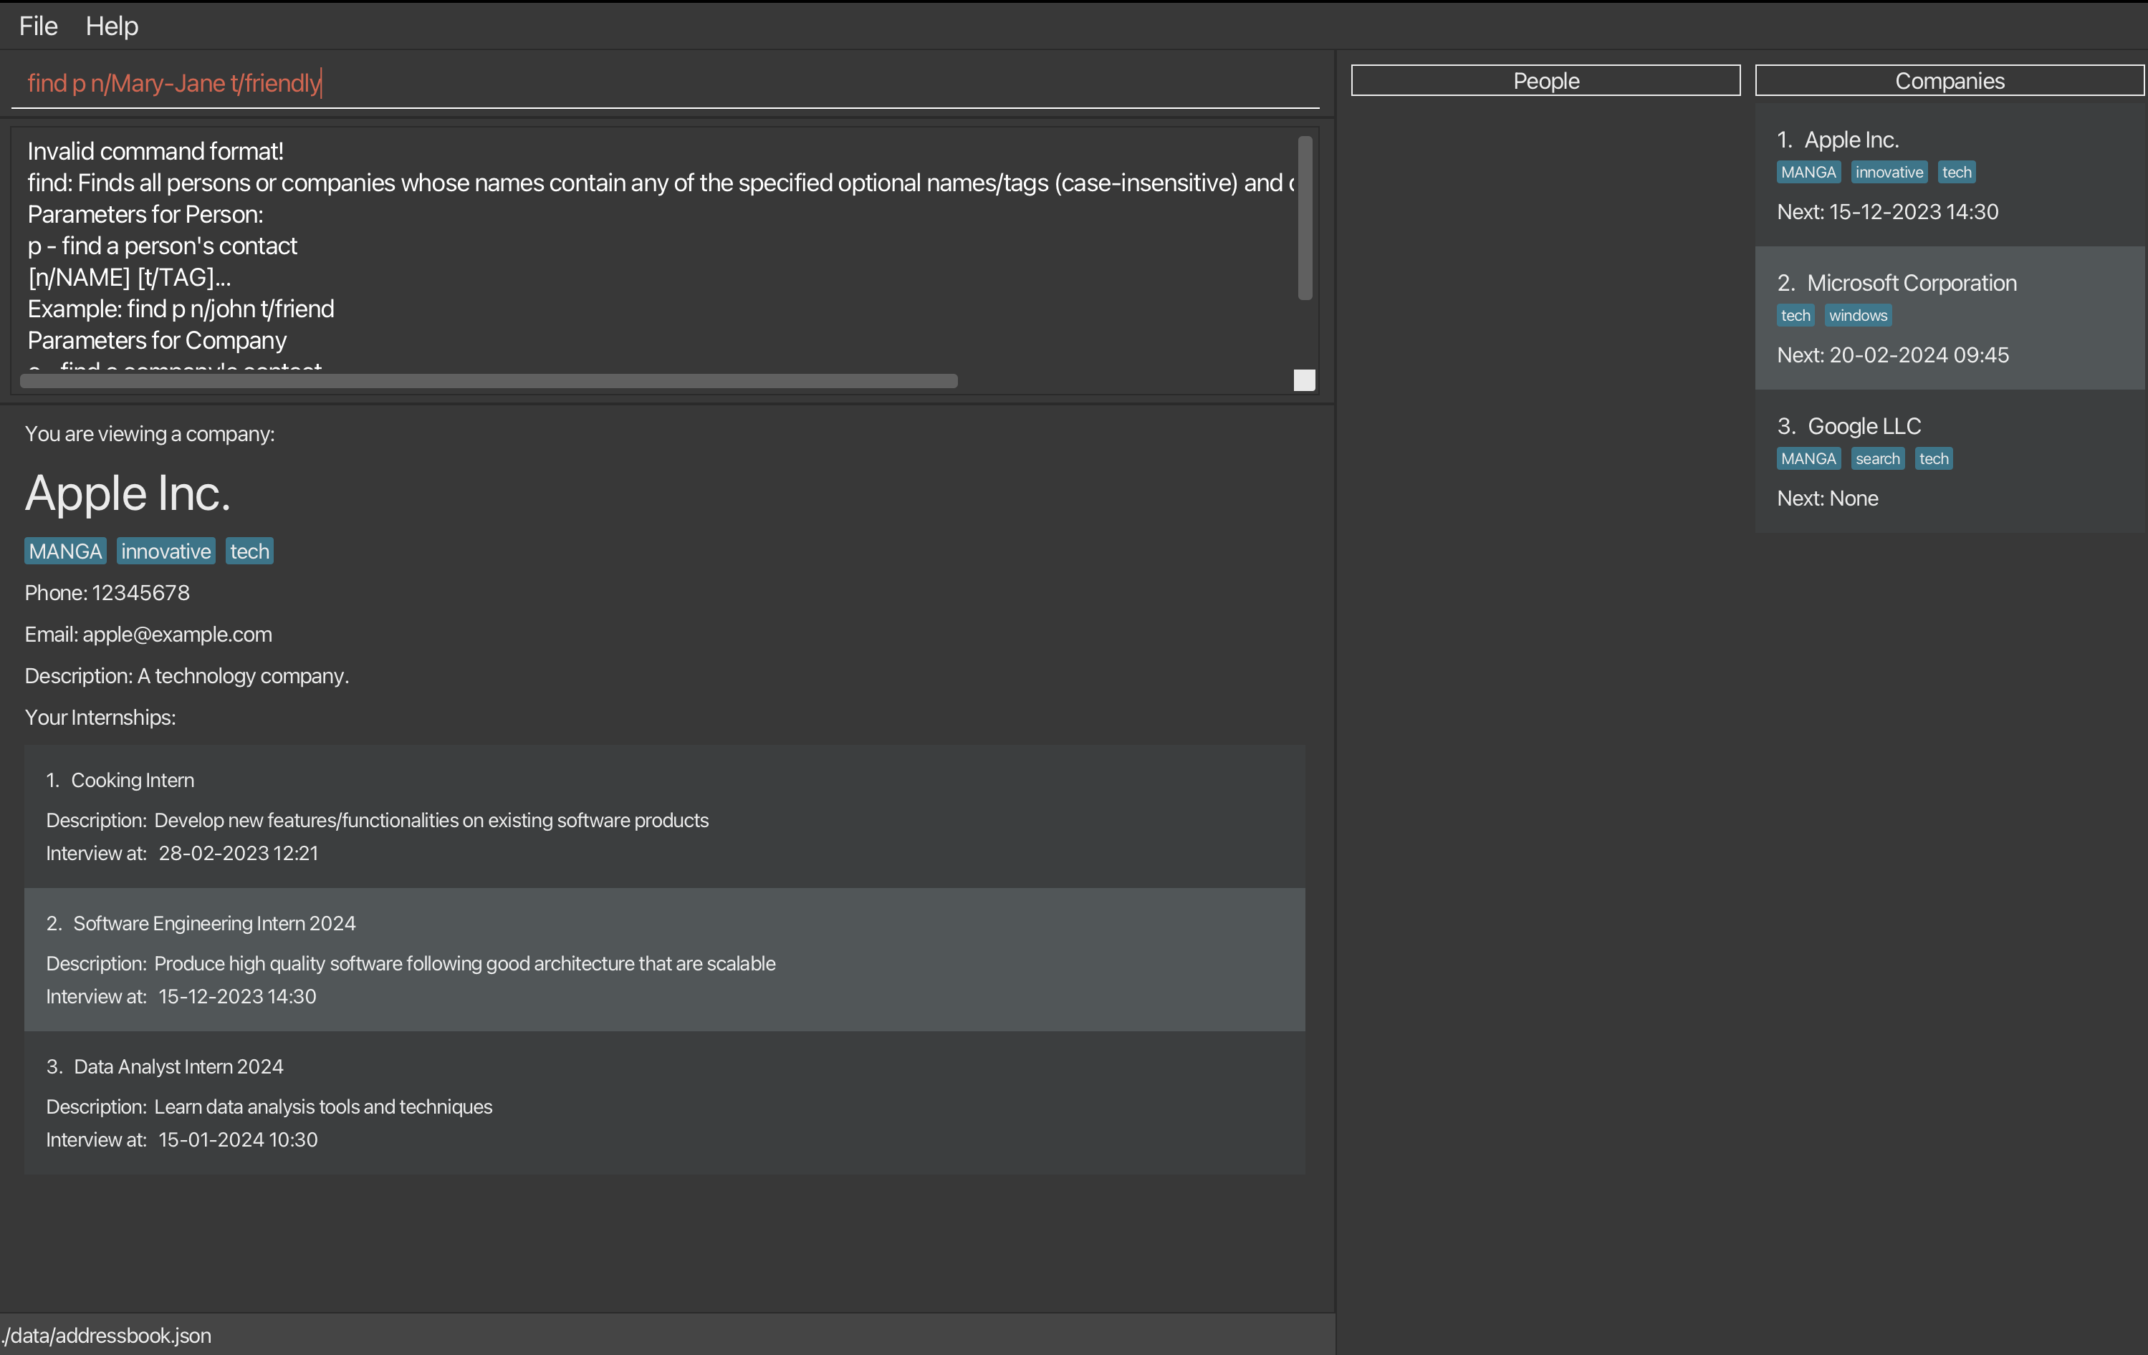Click the windows tag under Microsoft Corporation
Image resolution: width=2148 pixels, height=1355 pixels.
click(x=1857, y=316)
